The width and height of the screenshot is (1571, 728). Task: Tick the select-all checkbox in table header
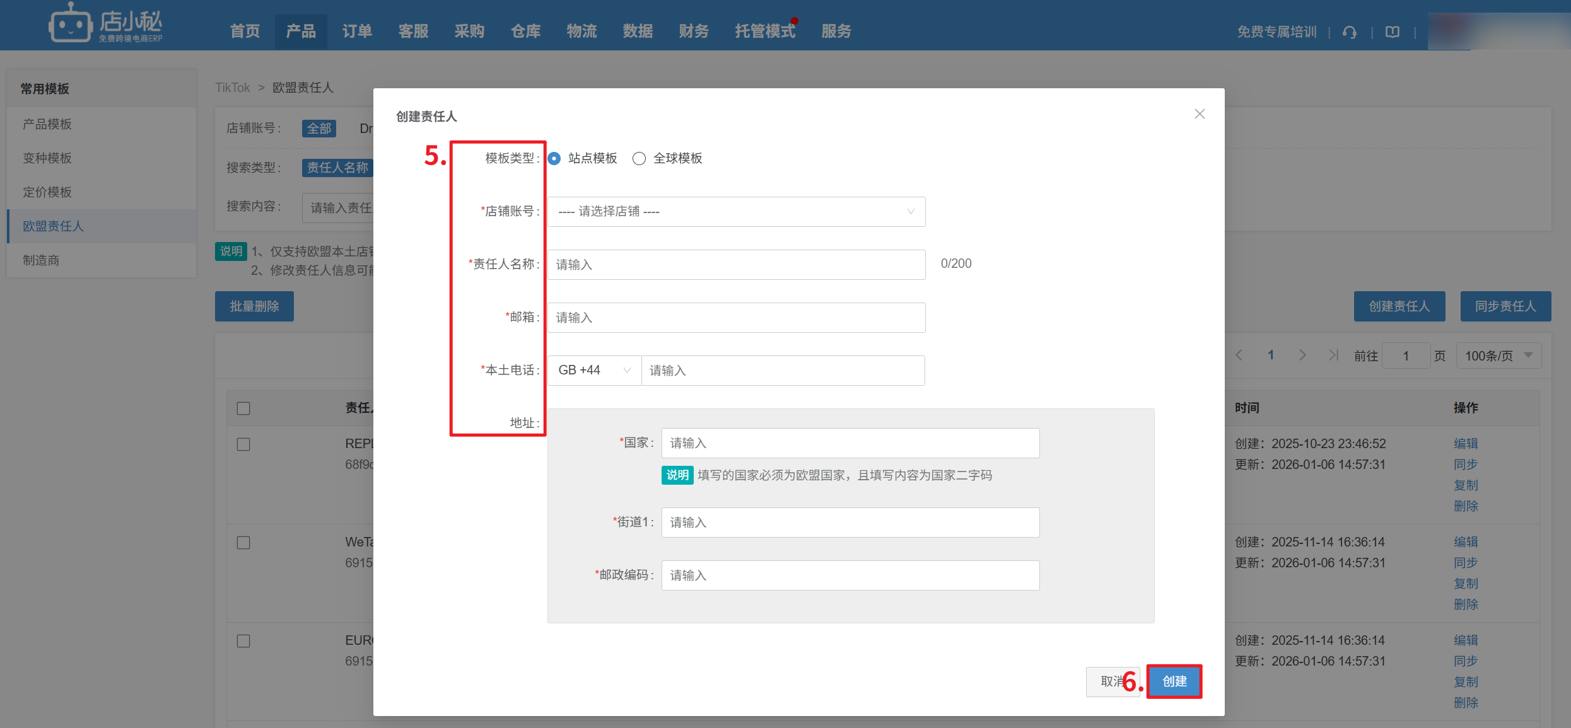[x=243, y=408]
